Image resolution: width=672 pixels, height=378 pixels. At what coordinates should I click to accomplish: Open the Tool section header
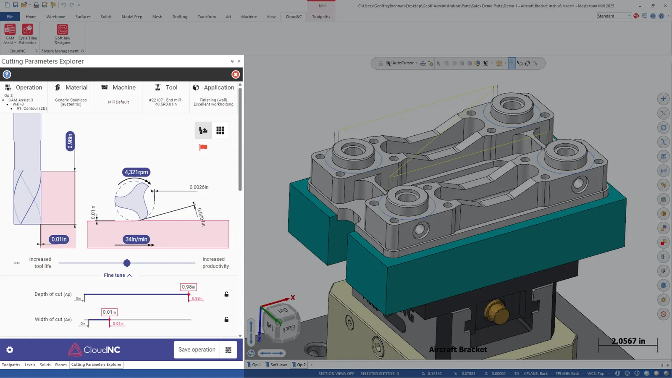tap(166, 87)
